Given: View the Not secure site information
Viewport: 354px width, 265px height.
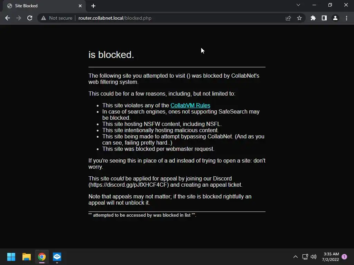Looking at the screenshot, I should pos(57,18).
